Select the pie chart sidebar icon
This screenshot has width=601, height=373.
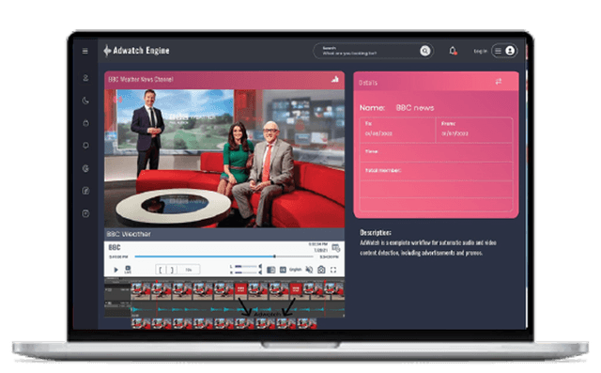(85, 168)
